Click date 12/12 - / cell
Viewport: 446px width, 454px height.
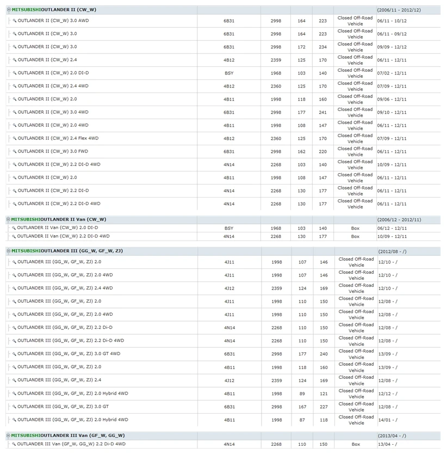coord(388,394)
